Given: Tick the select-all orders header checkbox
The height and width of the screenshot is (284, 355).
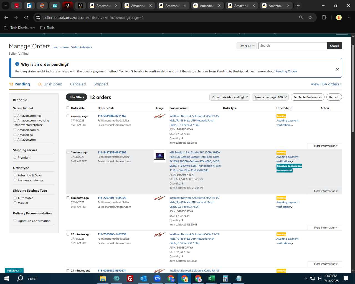Looking at the screenshot, I should (x=68, y=108).
